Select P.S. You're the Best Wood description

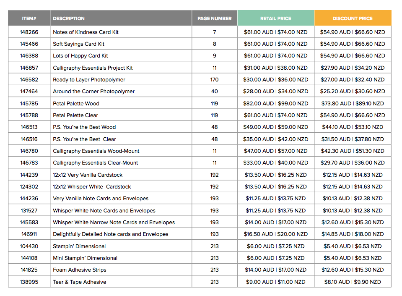[x=84, y=127]
